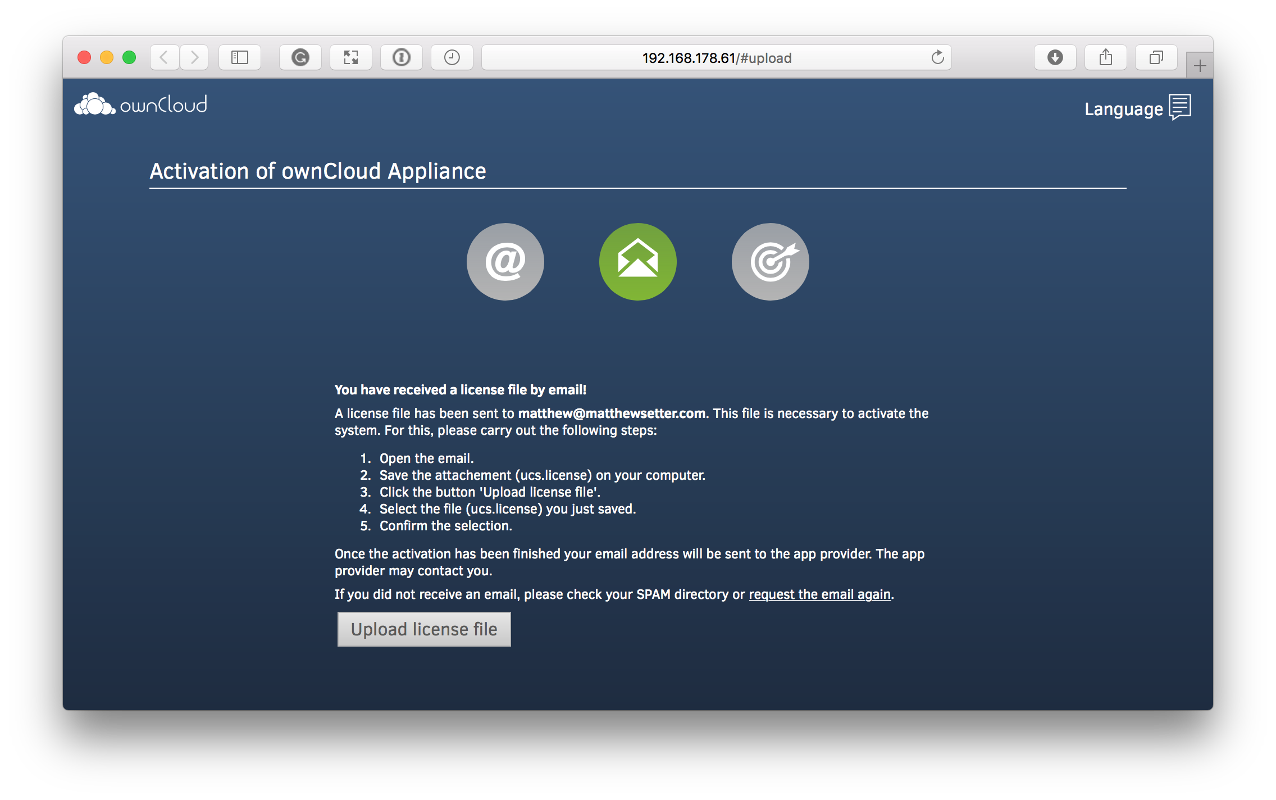Select the target activation step icon
Viewport: 1276px width, 800px height.
coord(770,261)
